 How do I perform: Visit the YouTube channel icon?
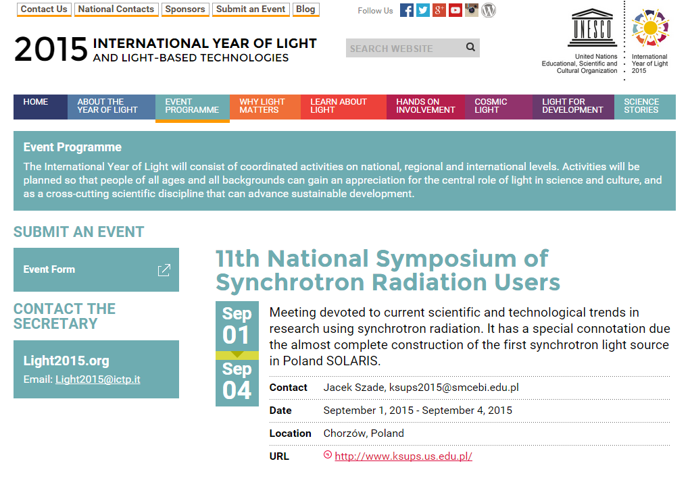click(x=455, y=10)
